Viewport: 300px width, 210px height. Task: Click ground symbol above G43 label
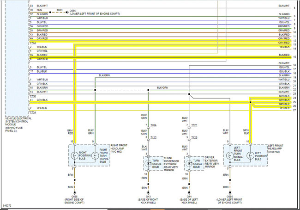tap(148, 193)
